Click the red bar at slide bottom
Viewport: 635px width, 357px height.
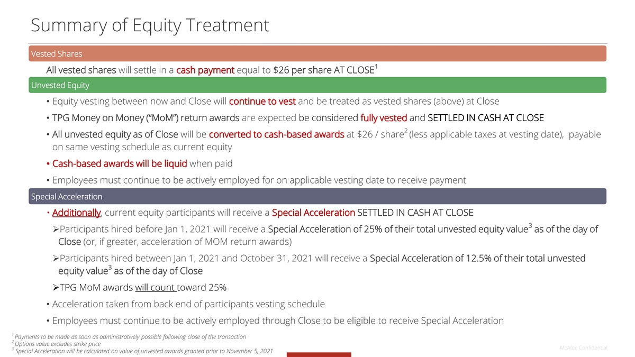tap(319, 354)
